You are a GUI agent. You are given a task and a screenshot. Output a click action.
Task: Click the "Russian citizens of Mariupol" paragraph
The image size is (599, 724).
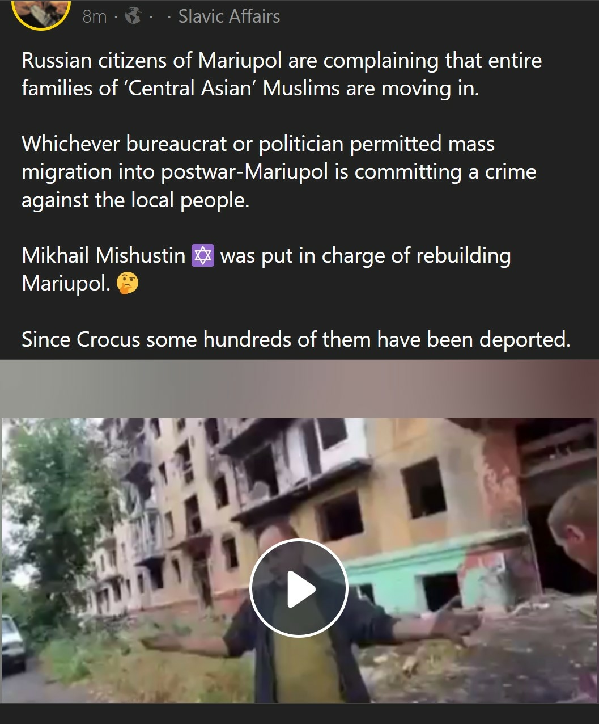point(282,74)
